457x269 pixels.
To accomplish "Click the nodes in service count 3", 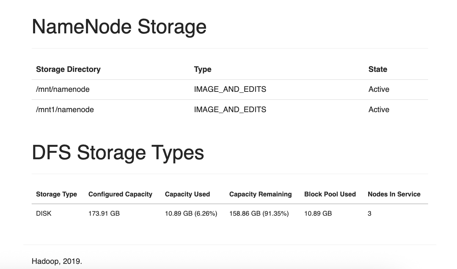I will [369, 214].
